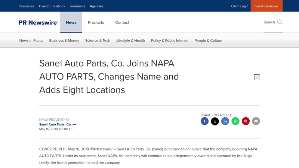Screen dimensions: 299x168
Task: Click the Send a Release button
Action: pos(266,6)
